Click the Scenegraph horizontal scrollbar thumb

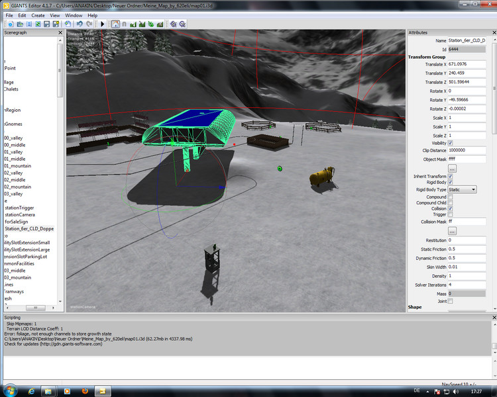36,308
